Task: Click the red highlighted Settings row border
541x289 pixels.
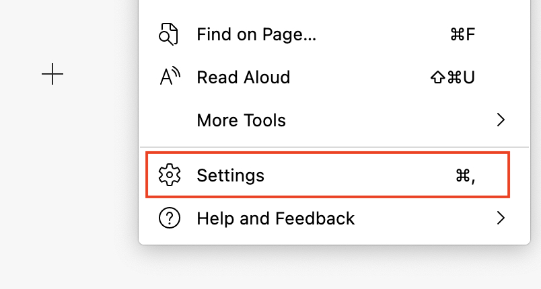Action: point(328,153)
